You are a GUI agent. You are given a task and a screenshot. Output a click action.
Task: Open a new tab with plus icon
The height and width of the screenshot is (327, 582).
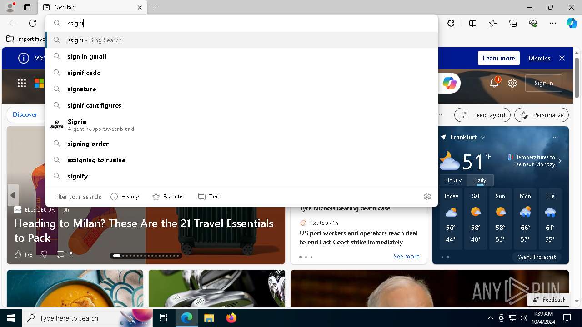click(155, 7)
